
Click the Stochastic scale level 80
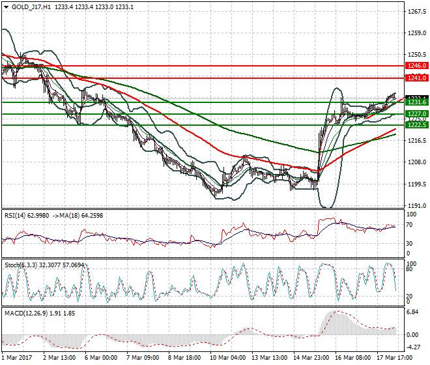pyautogui.click(x=409, y=269)
